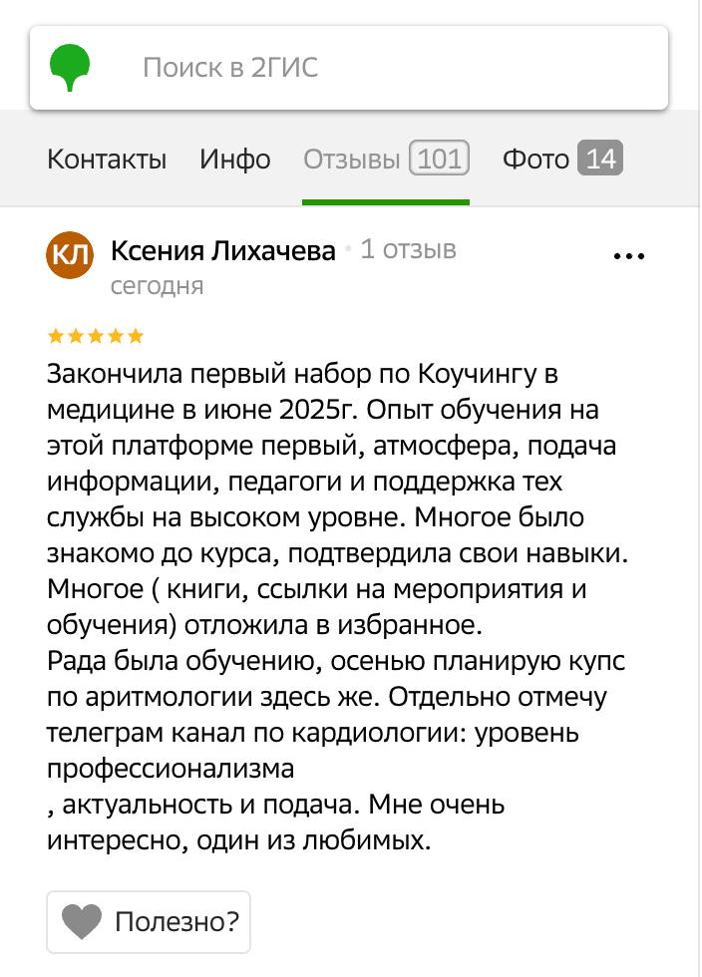Mark the review as 'Полезно?'
The width and height of the screenshot is (702, 977).
[149, 922]
